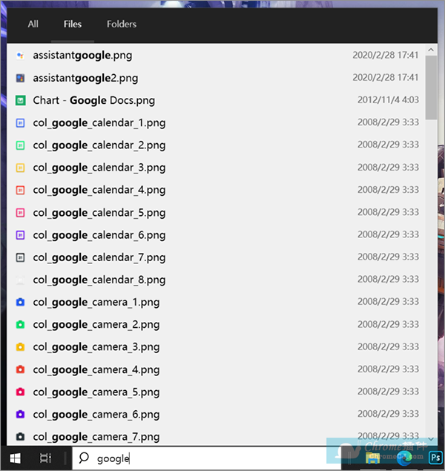The image size is (445, 471).
Task: Click the Windows Start button
Action: coord(15,458)
